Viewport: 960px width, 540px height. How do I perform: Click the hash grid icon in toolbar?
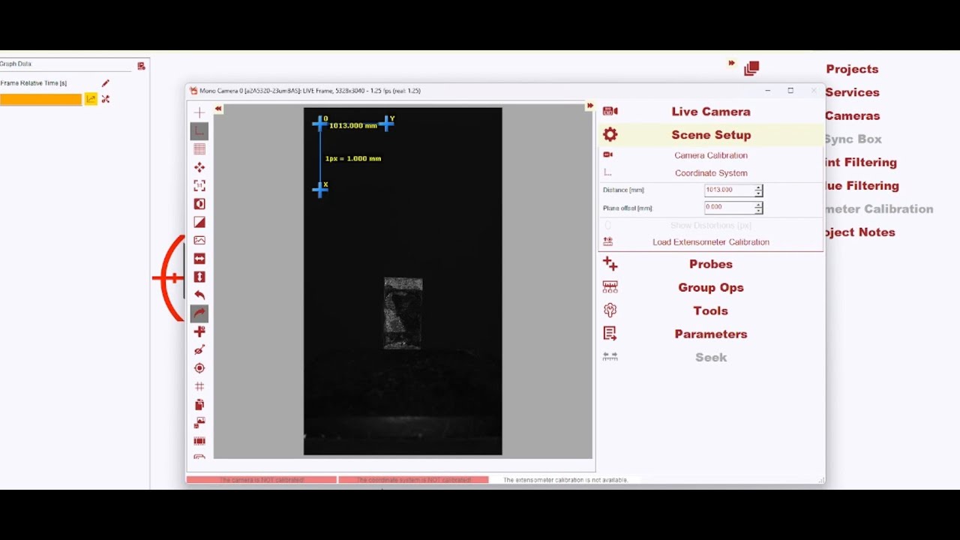199,386
